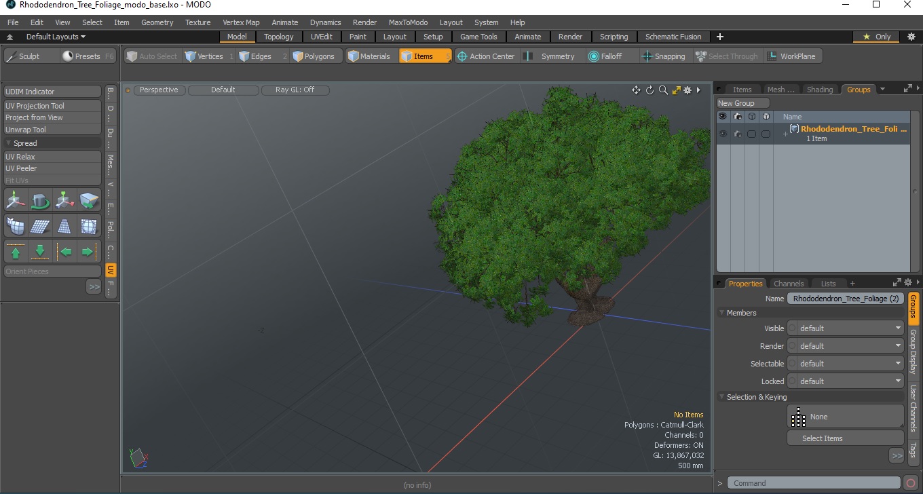The width and height of the screenshot is (923, 494).
Task: Tick second checkbox in Rhododendron group row
Action: pos(766,134)
